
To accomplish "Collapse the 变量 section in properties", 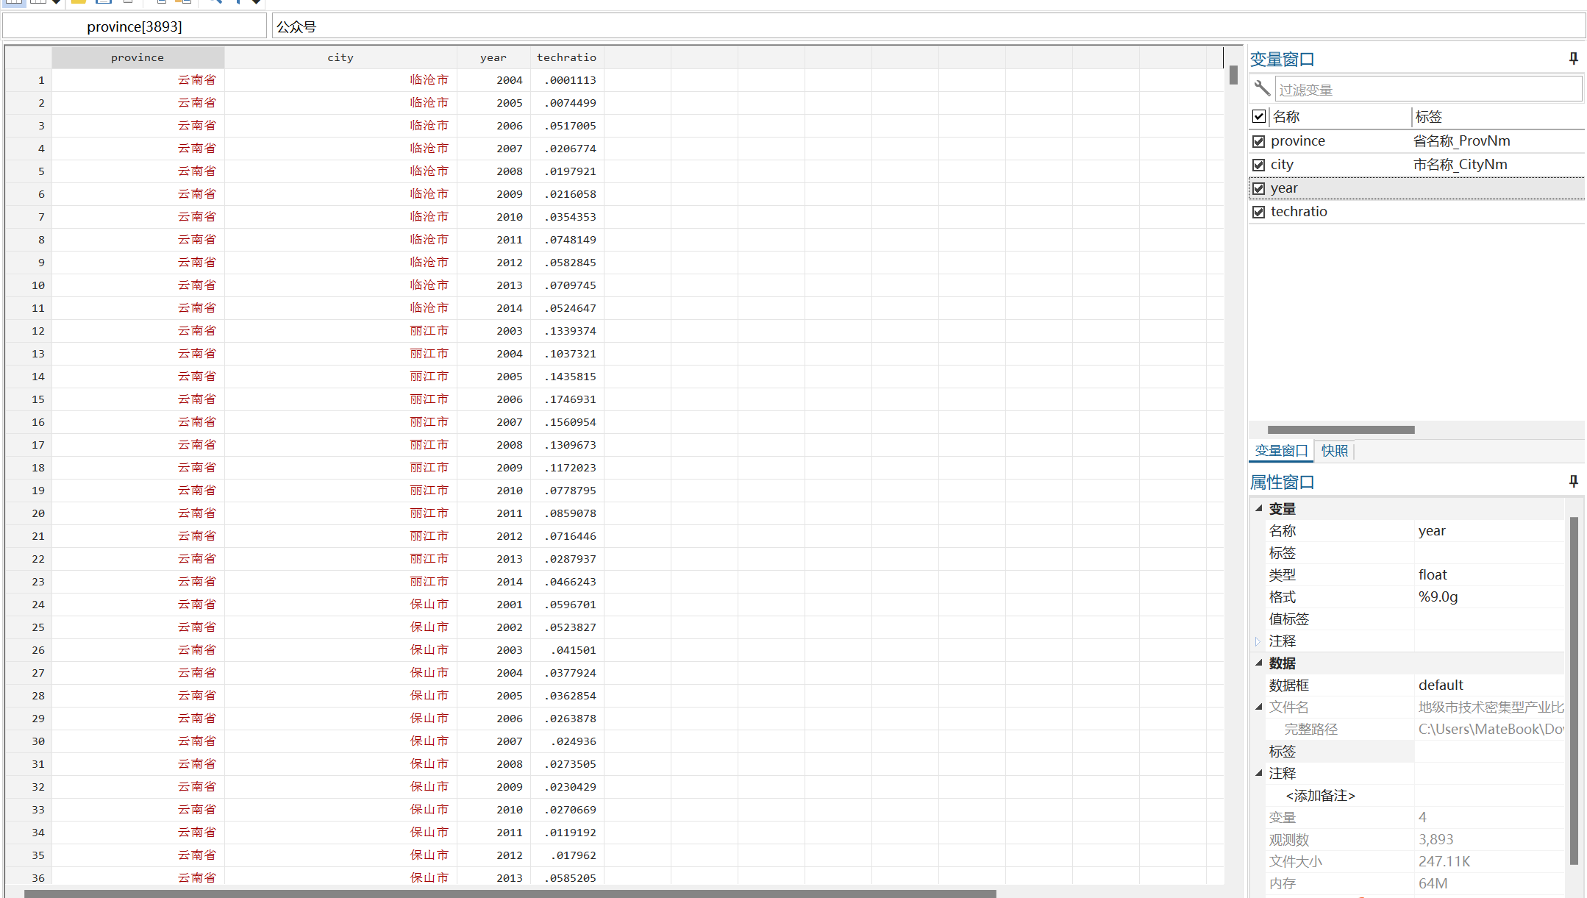I will point(1258,508).
